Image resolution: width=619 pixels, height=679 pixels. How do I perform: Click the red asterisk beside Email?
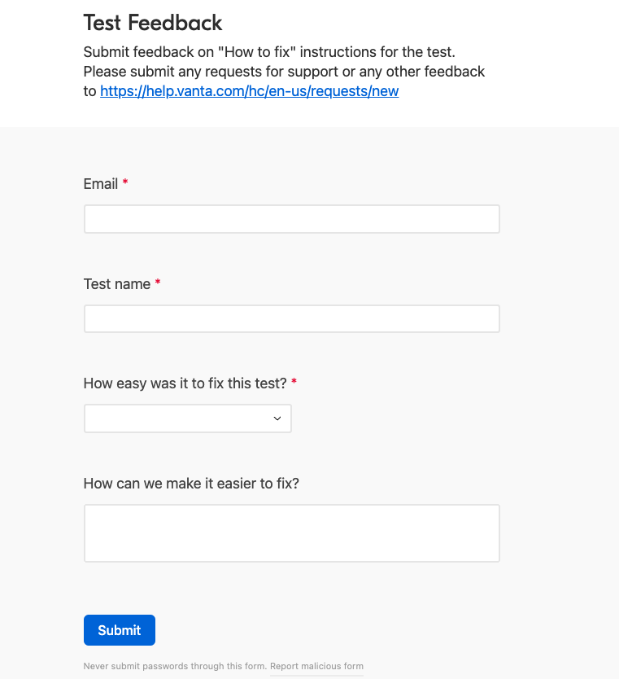pyautogui.click(x=125, y=182)
